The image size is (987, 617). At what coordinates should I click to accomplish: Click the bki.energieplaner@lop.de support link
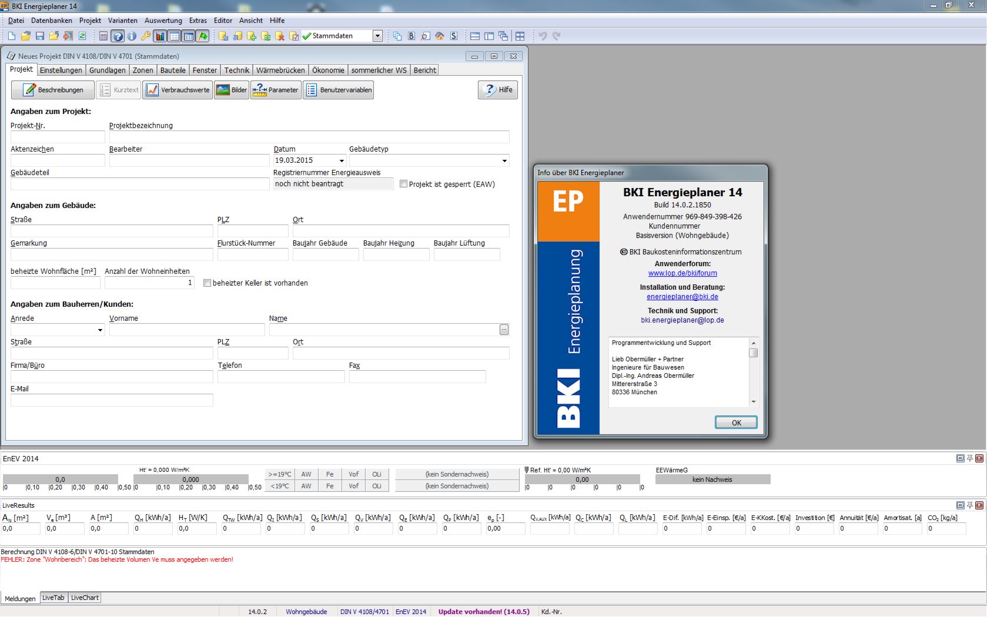(682, 320)
